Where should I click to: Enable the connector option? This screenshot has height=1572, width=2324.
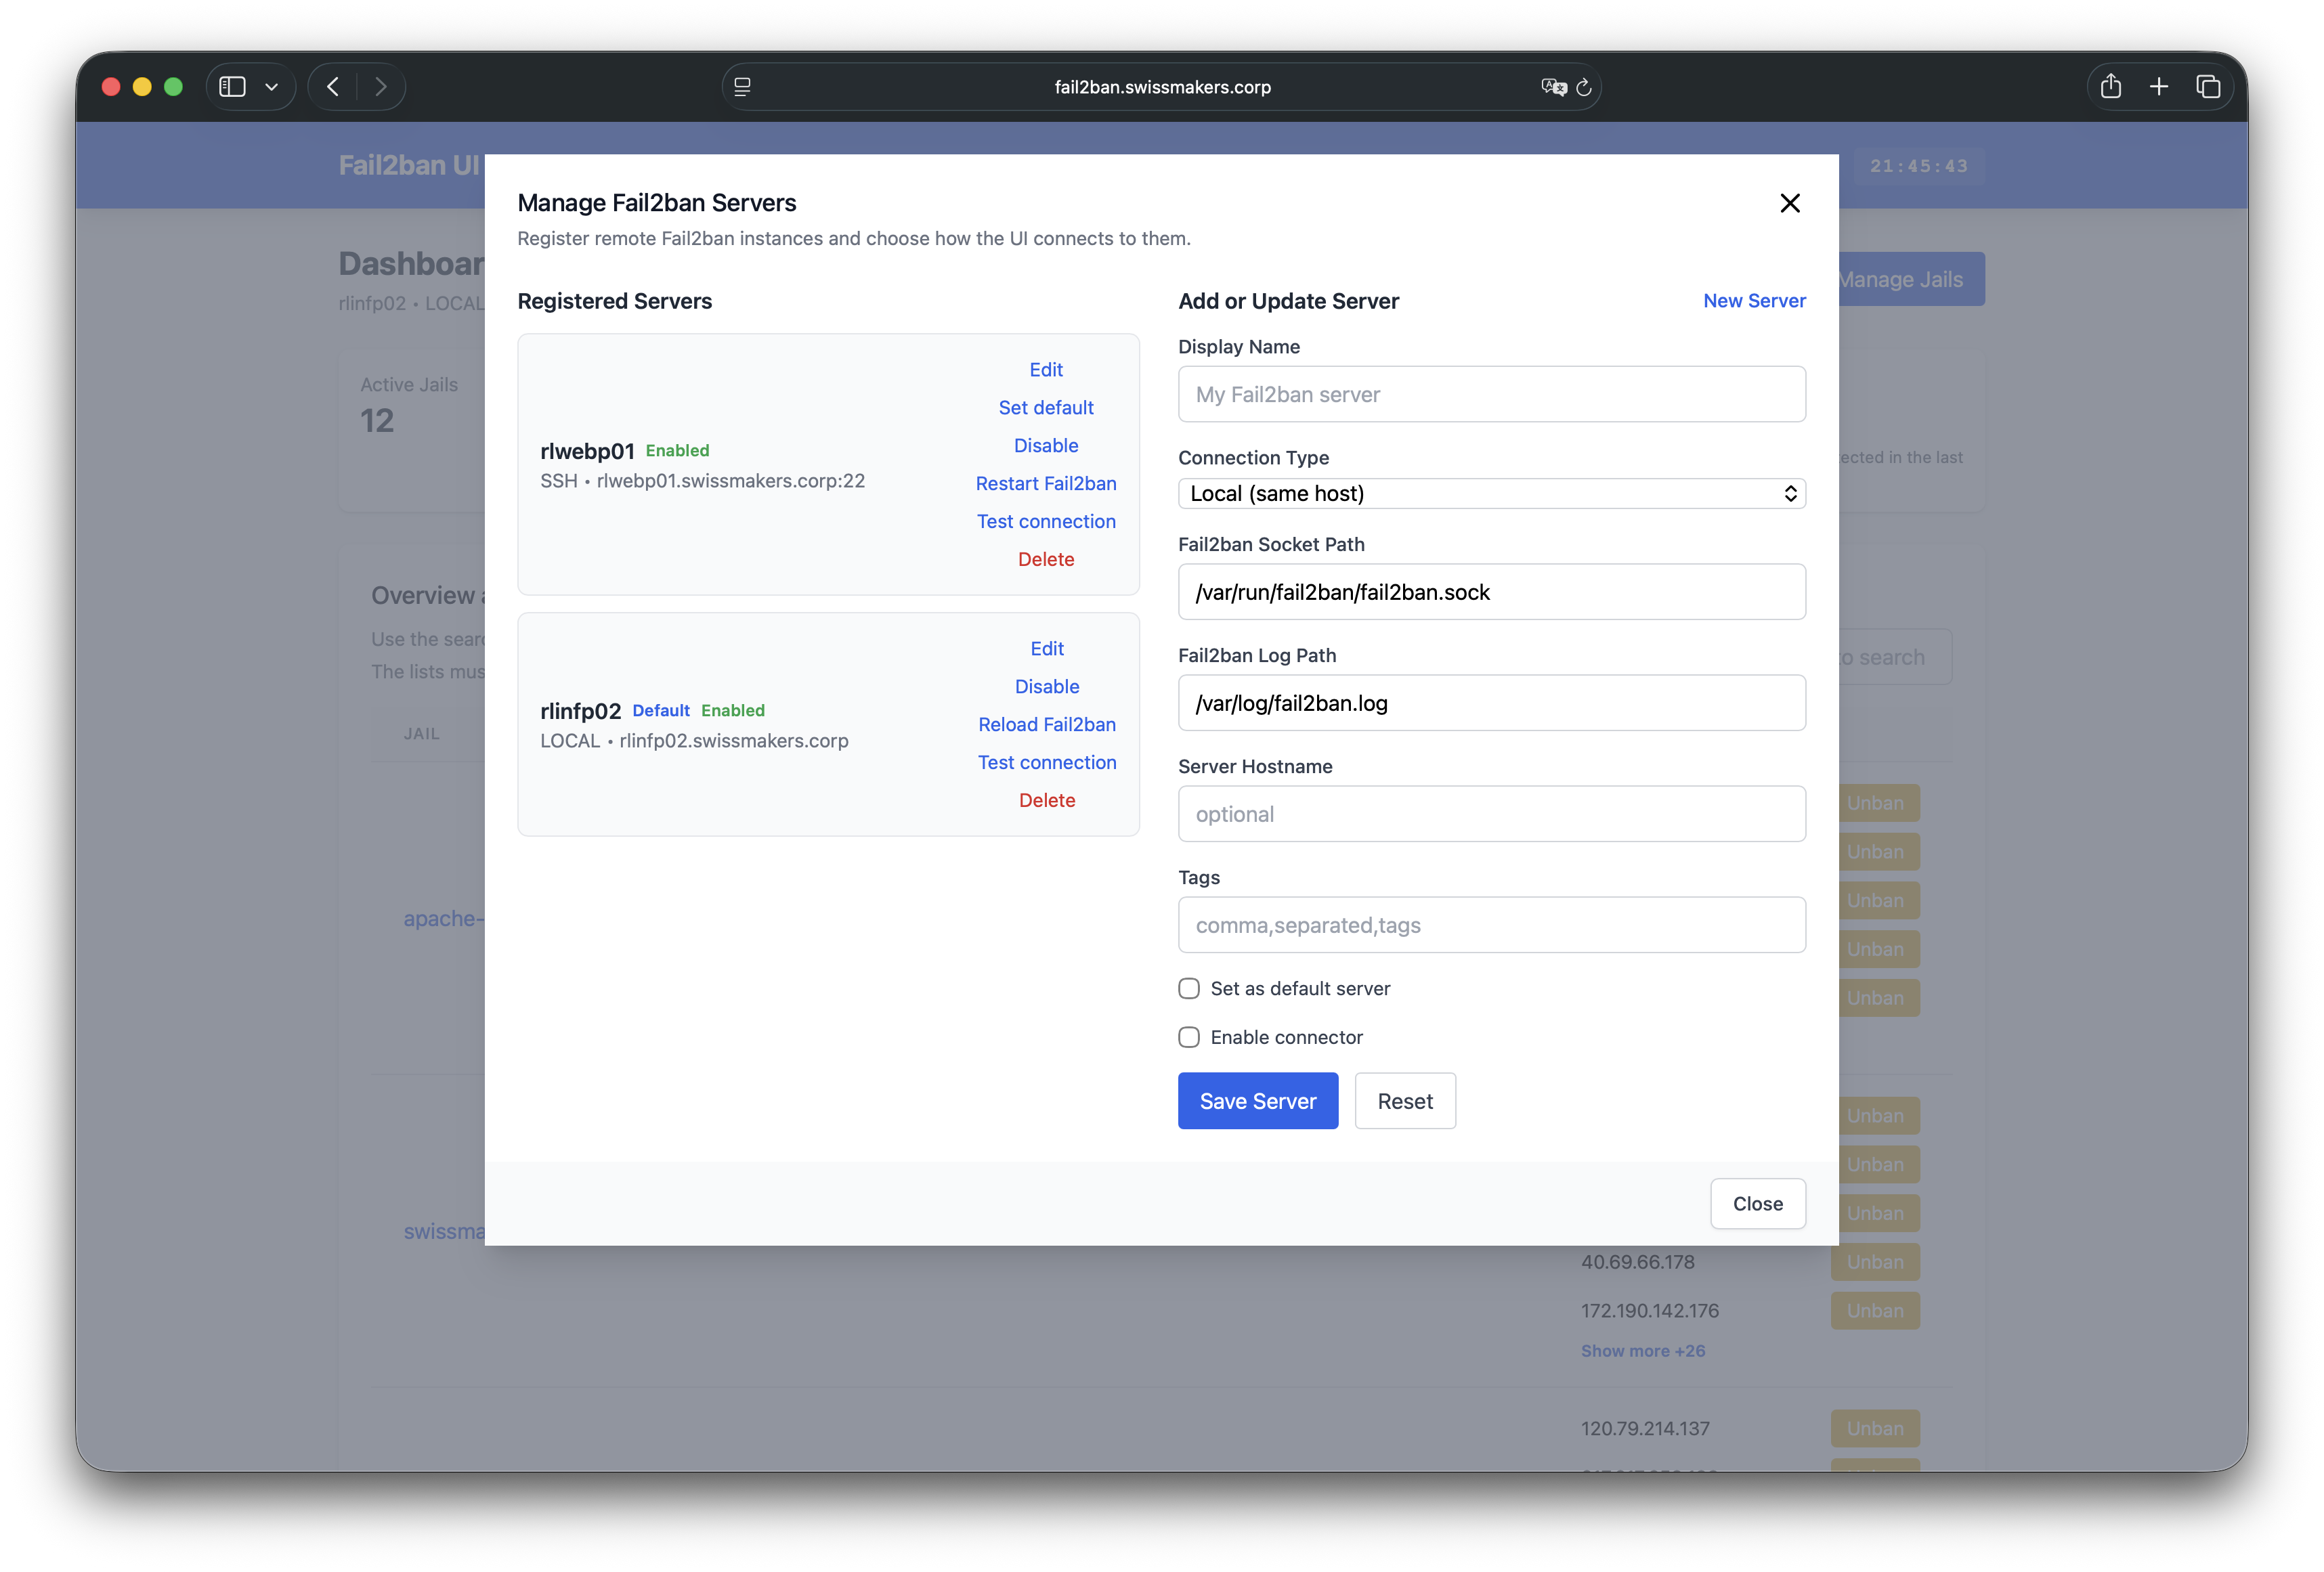(x=1188, y=1037)
